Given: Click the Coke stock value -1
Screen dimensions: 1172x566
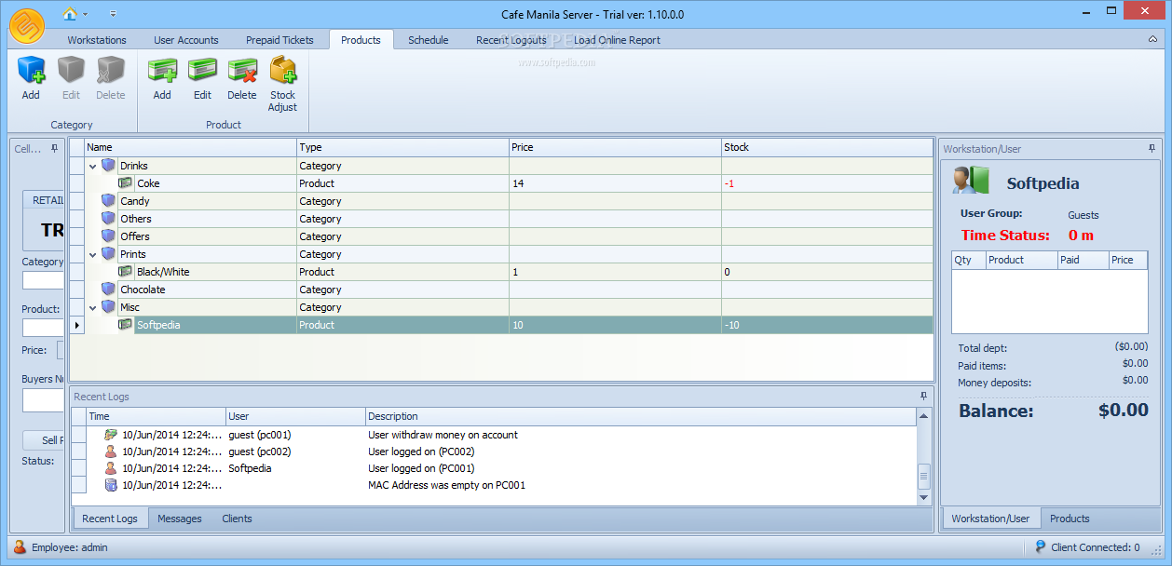Looking at the screenshot, I should pyautogui.click(x=729, y=183).
